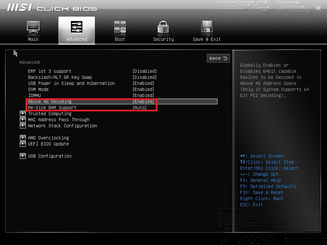Close the BIOS with the X icon
327x245 pixels.
tap(318, 8)
